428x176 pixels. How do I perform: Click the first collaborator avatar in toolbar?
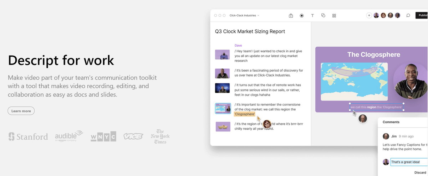[376, 15]
